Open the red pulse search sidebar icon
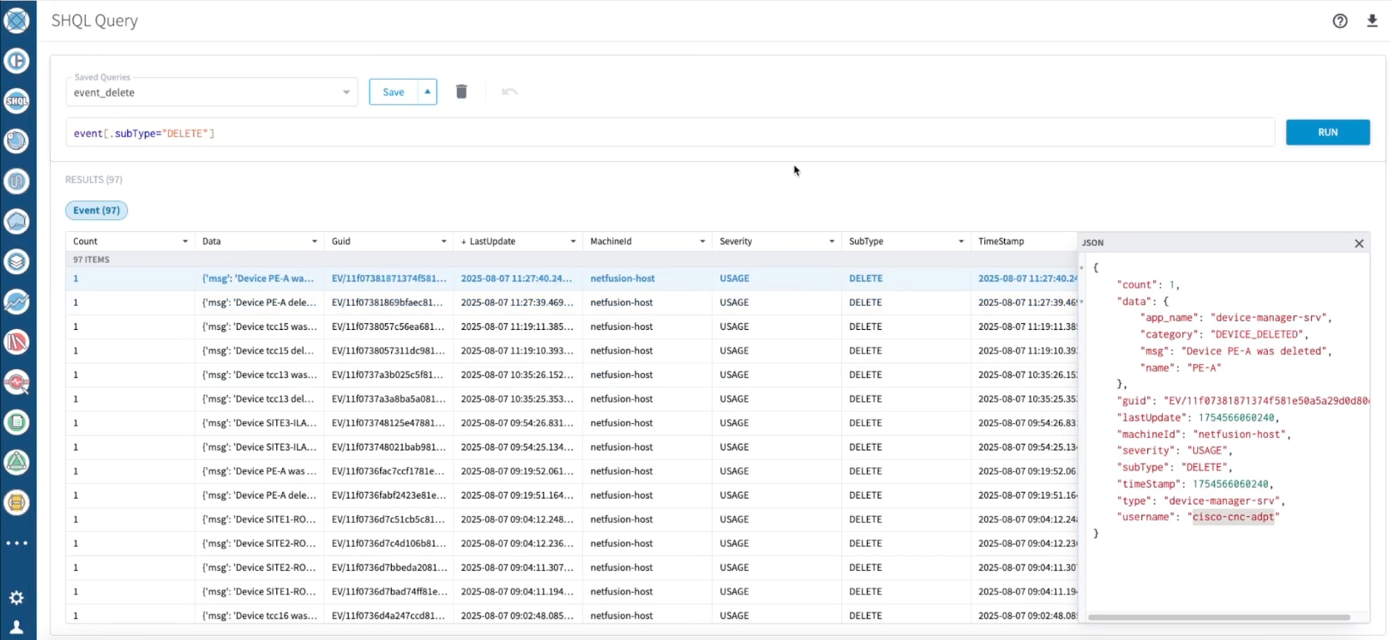 click(17, 382)
